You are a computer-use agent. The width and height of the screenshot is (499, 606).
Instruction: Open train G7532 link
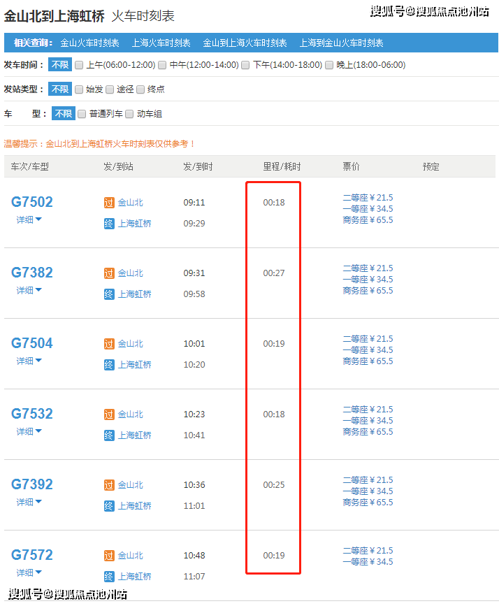coord(31,414)
